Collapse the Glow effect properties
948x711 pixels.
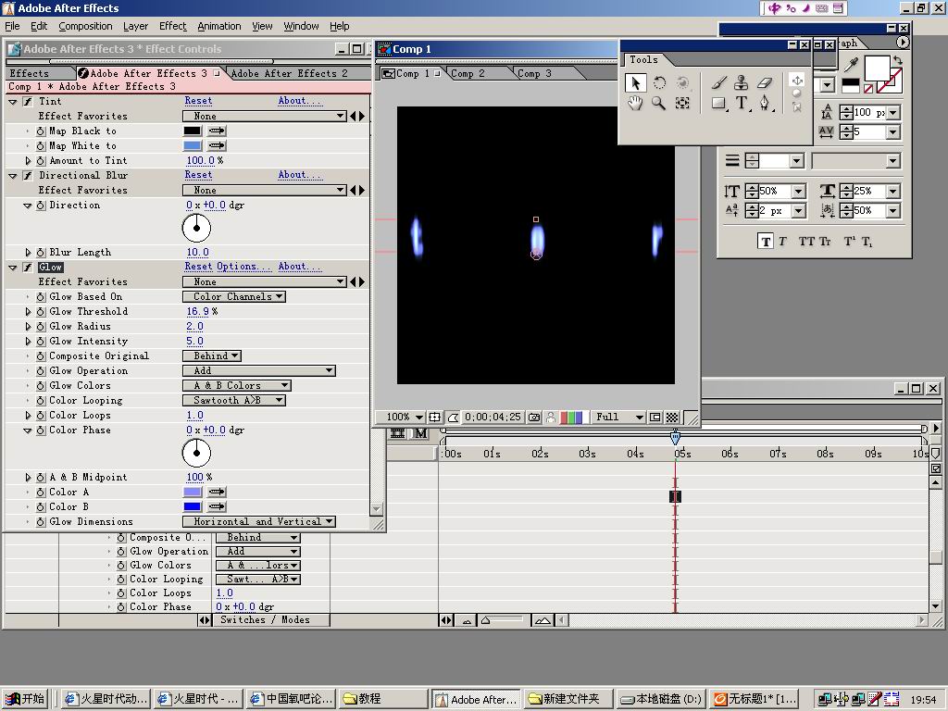click(13, 268)
